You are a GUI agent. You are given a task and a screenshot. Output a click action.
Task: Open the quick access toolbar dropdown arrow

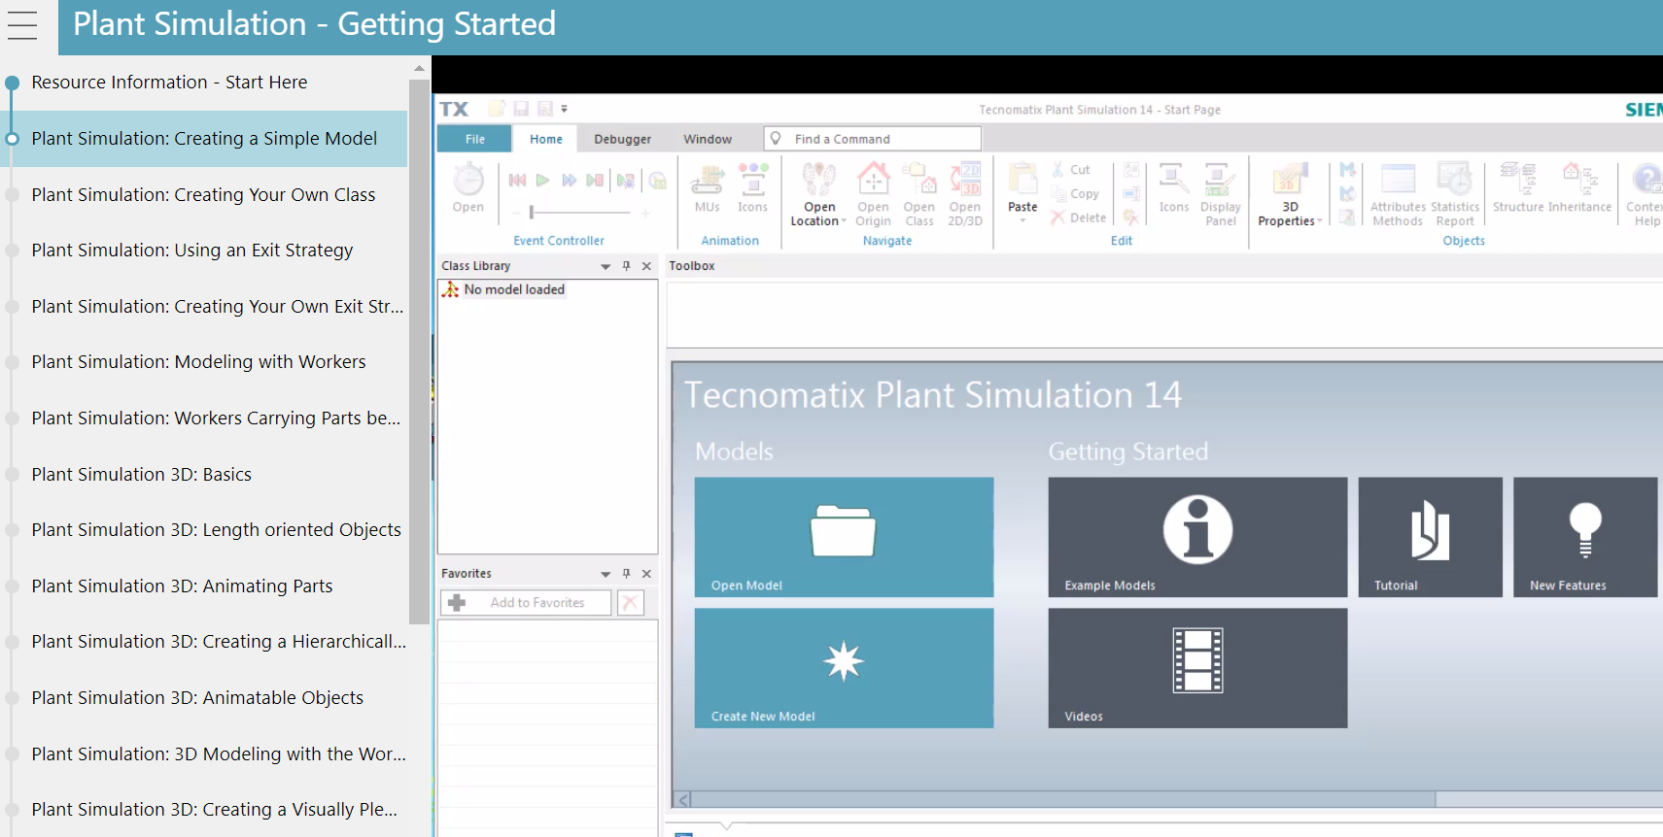click(x=564, y=109)
